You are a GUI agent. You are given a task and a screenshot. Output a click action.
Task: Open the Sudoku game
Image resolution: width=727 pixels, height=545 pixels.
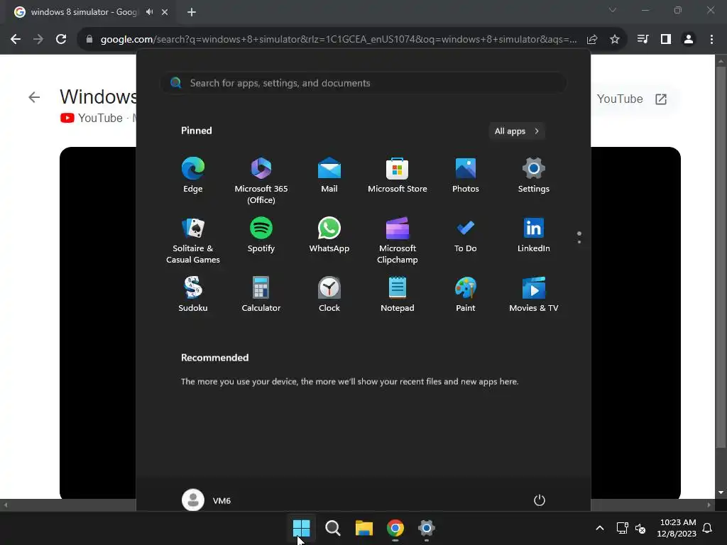(x=193, y=294)
